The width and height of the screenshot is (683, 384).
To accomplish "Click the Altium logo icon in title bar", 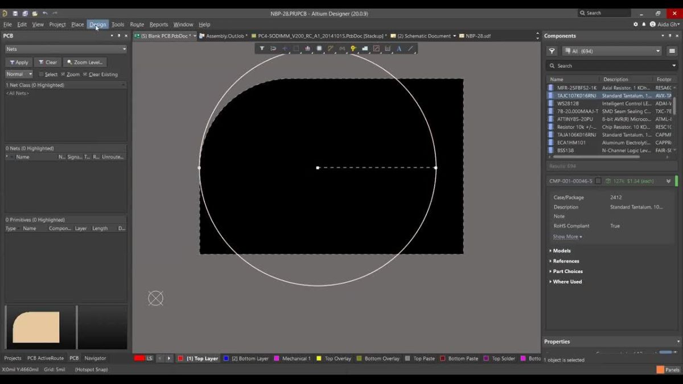I will click(5, 13).
